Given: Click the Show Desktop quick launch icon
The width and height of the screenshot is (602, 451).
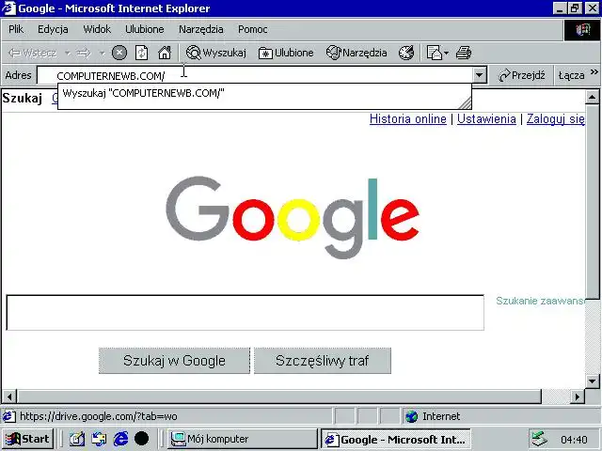Looking at the screenshot, I should click(77, 439).
